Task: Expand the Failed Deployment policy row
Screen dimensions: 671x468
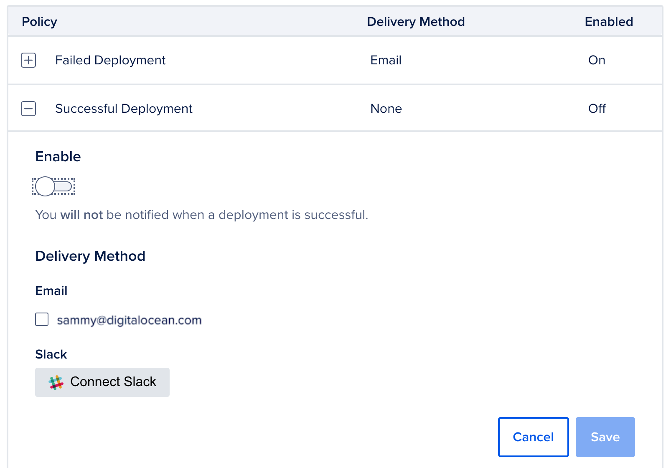Action: click(28, 60)
